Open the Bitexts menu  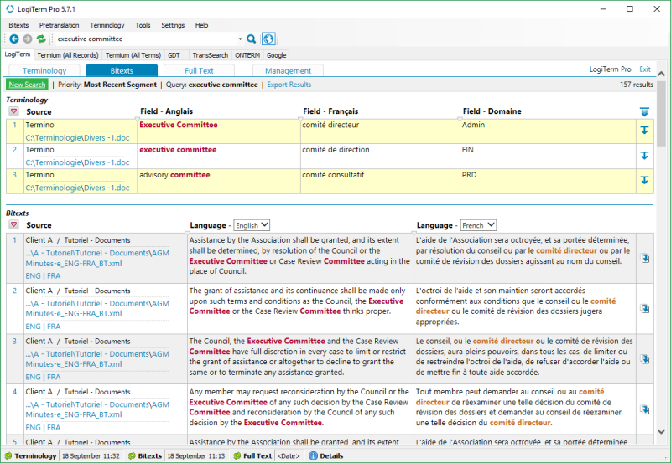coord(18,25)
